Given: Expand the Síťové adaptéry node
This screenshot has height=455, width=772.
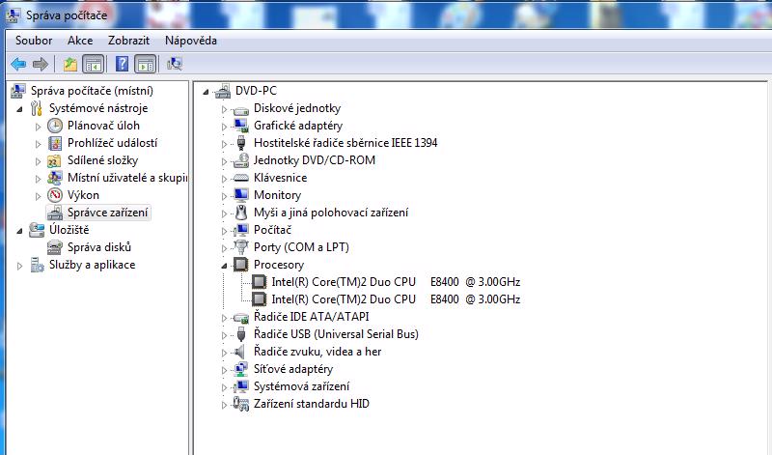Looking at the screenshot, I should click(224, 370).
